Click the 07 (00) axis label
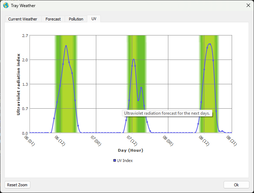This screenshot has height=193, width=254. pyautogui.click(x=96, y=141)
